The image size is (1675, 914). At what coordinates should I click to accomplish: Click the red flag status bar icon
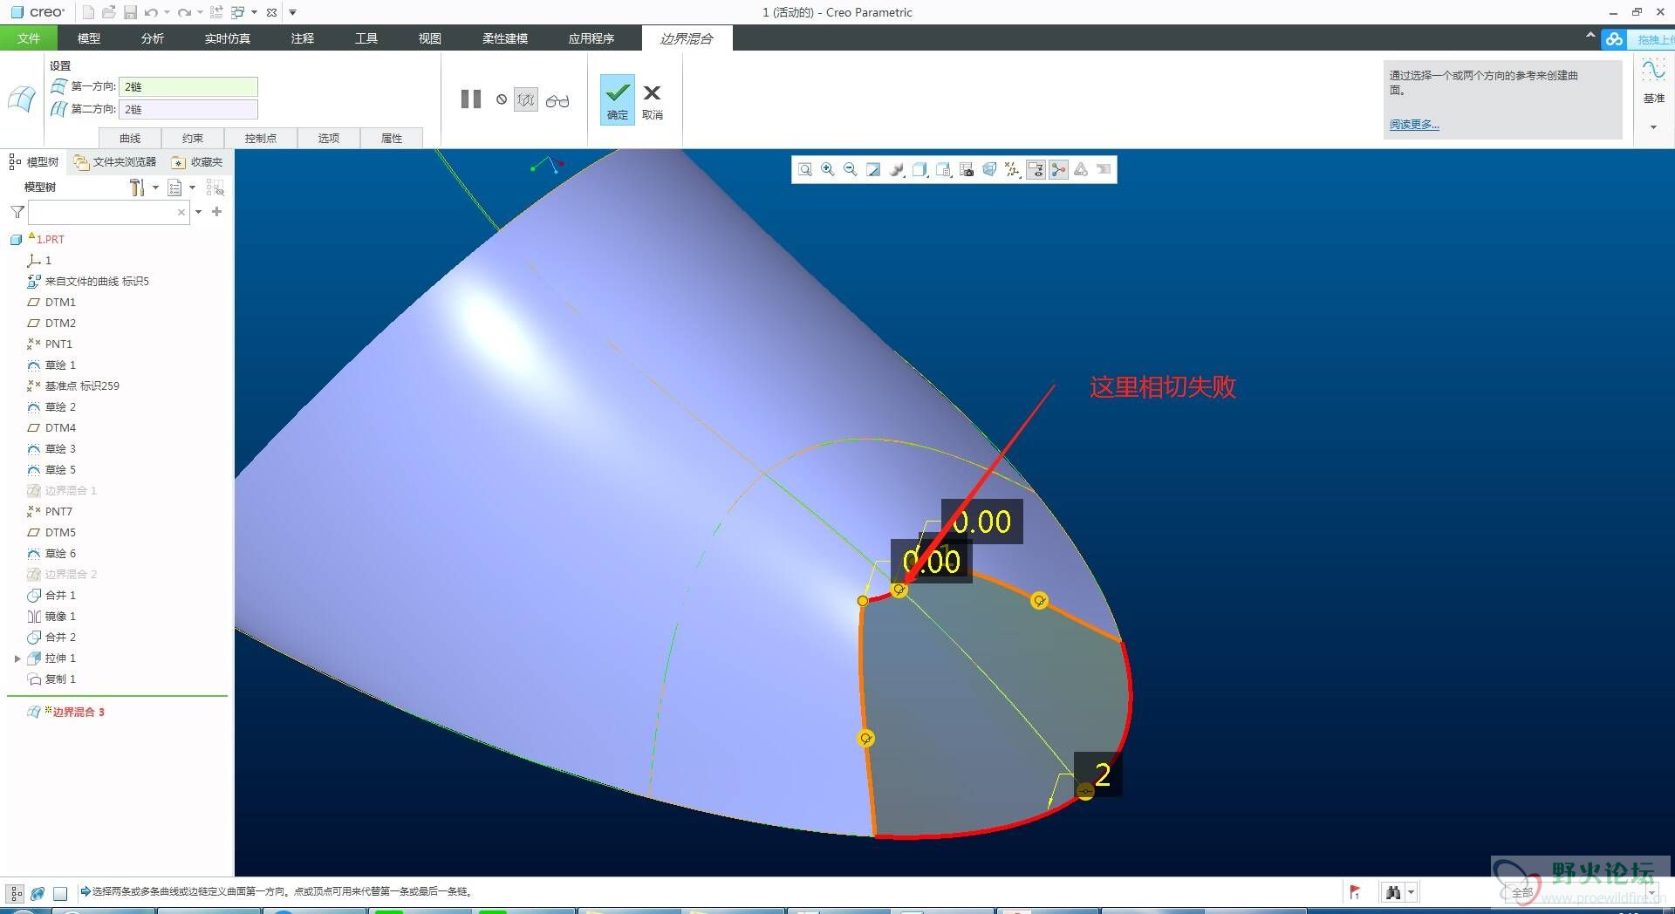coord(1355,892)
